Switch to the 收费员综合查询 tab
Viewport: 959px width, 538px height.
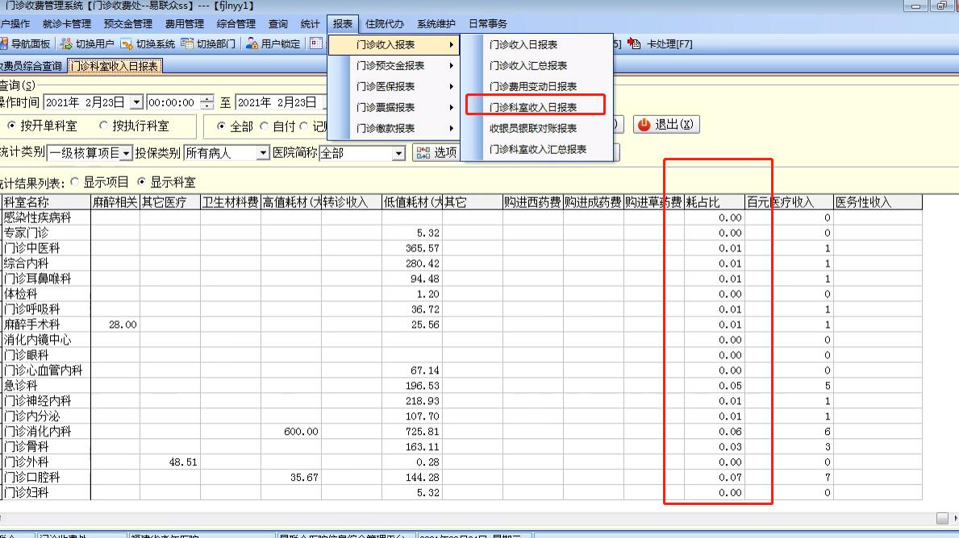coord(31,66)
